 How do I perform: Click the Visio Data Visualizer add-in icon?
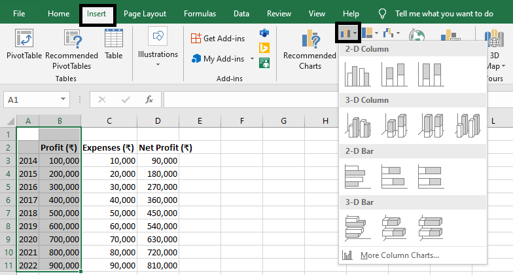pyautogui.click(x=264, y=33)
